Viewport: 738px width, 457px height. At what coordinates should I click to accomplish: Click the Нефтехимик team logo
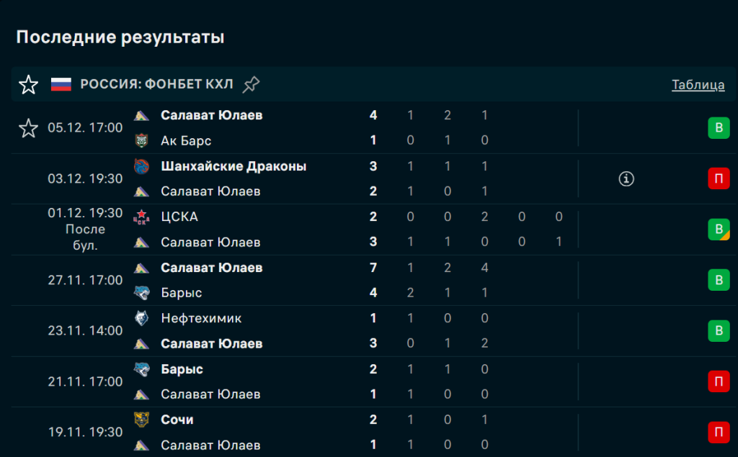pos(141,318)
